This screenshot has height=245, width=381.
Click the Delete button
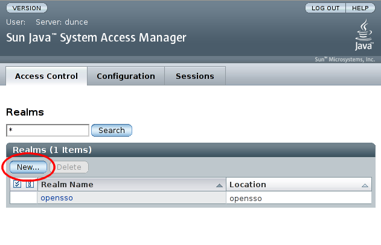click(x=69, y=167)
